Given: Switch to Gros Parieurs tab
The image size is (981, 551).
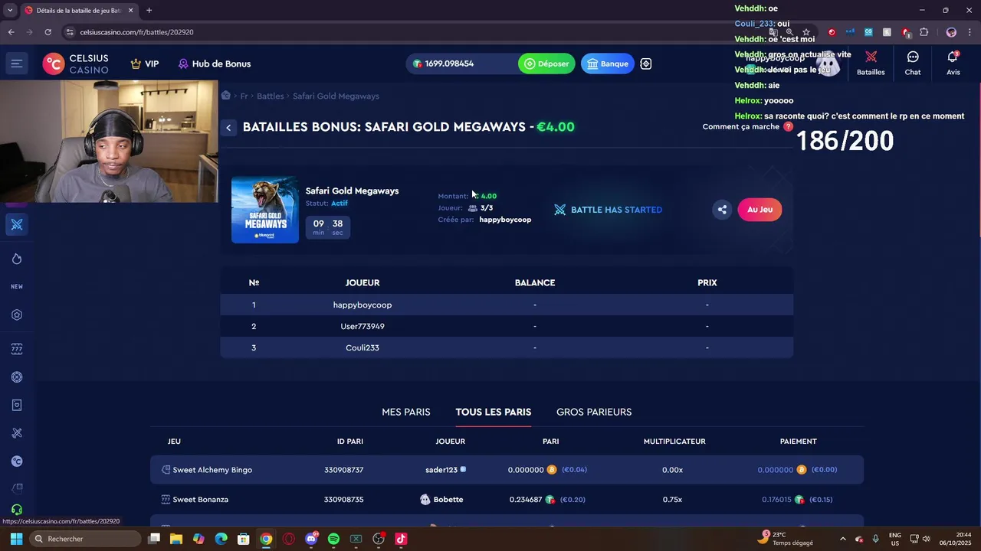Looking at the screenshot, I should pyautogui.click(x=594, y=412).
